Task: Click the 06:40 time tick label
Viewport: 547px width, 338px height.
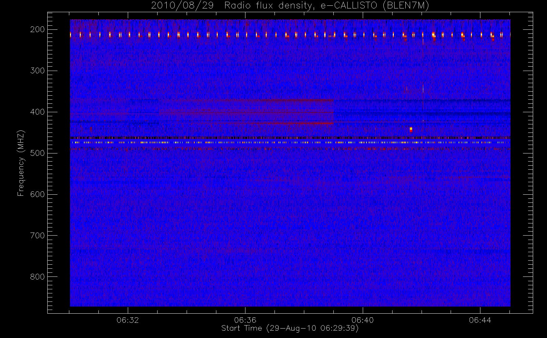Action: tap(363, 320)
